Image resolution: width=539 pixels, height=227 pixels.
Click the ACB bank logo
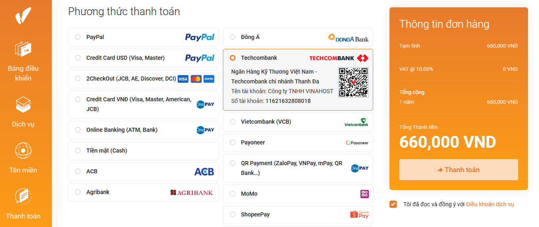point(204,172)
